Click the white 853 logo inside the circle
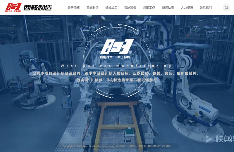The height and width of the screenshot is (152, 234). pyautogui.click(x=117, y=49)
